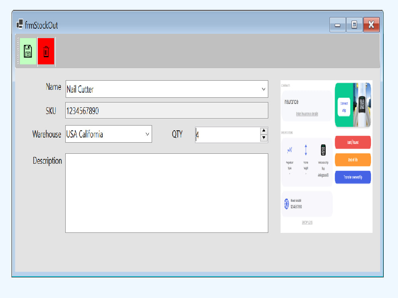Image resolution: width=398 pixels, height=298 pixels.
Task: Click the toolbar grip handle beside Save
Action: (18, 51)
